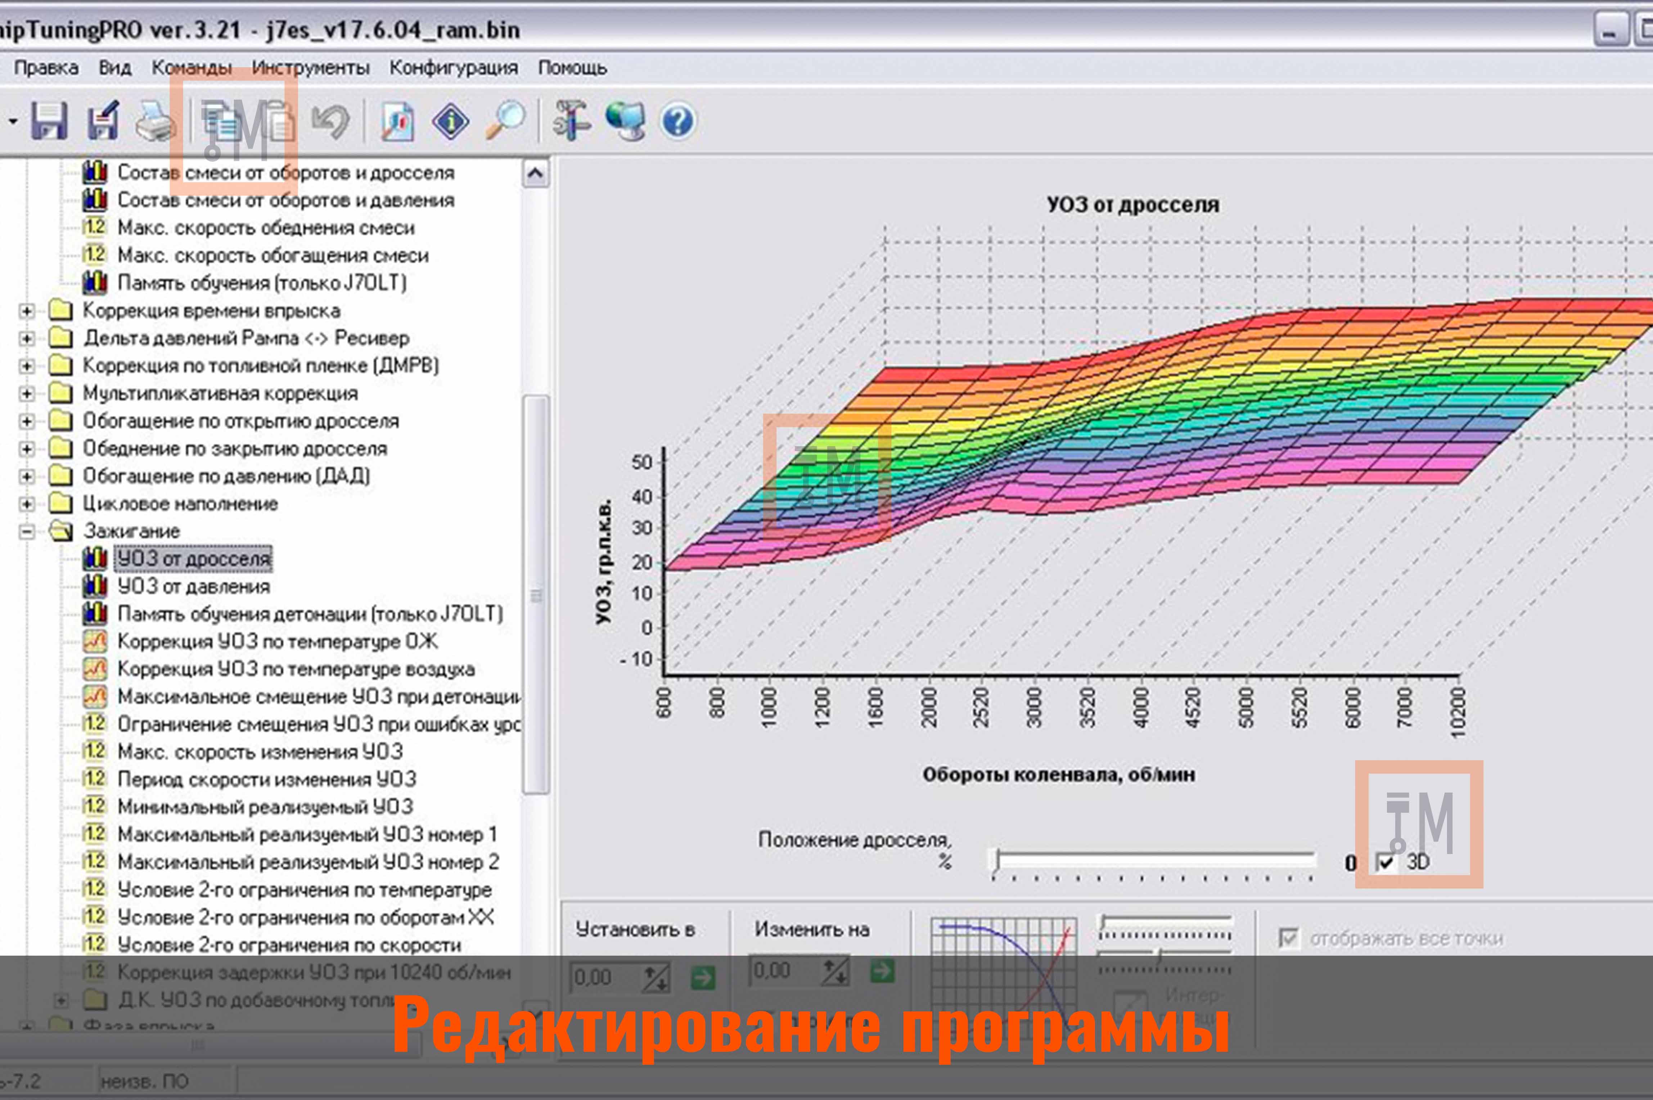The width and height of the screenshot is (1653, 1100).
Task: Expand Мультипликативная коррекция folder
Action: [26, 393]
